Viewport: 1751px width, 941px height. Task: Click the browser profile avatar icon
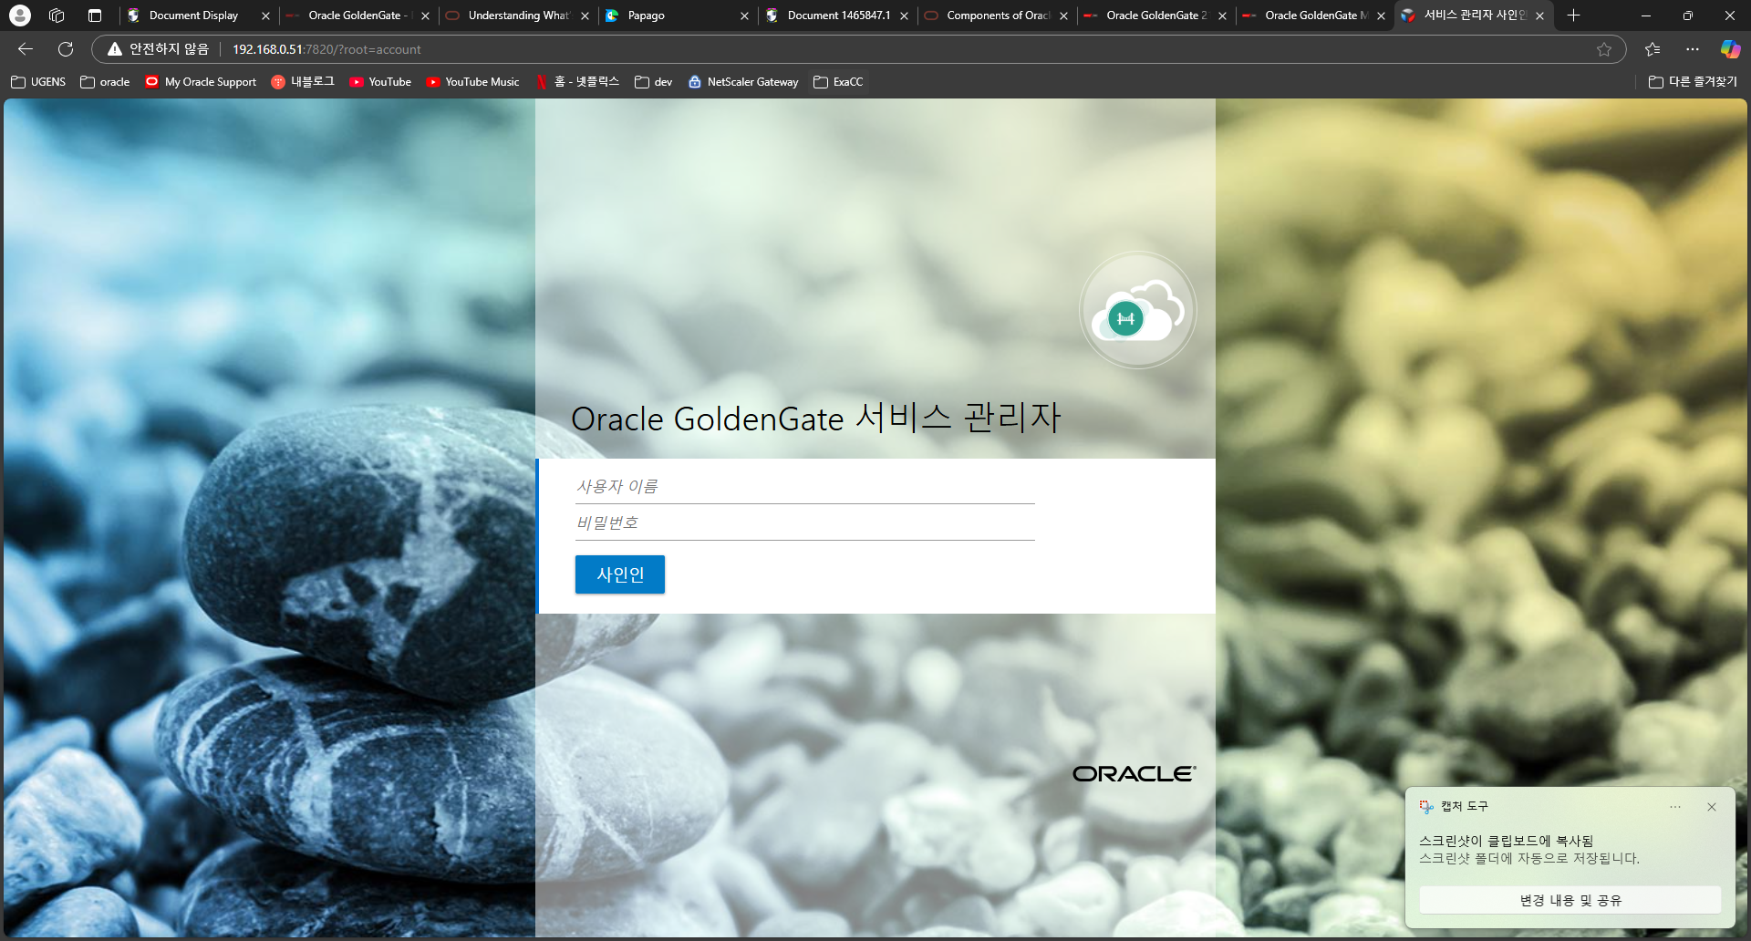coord(20,16)
